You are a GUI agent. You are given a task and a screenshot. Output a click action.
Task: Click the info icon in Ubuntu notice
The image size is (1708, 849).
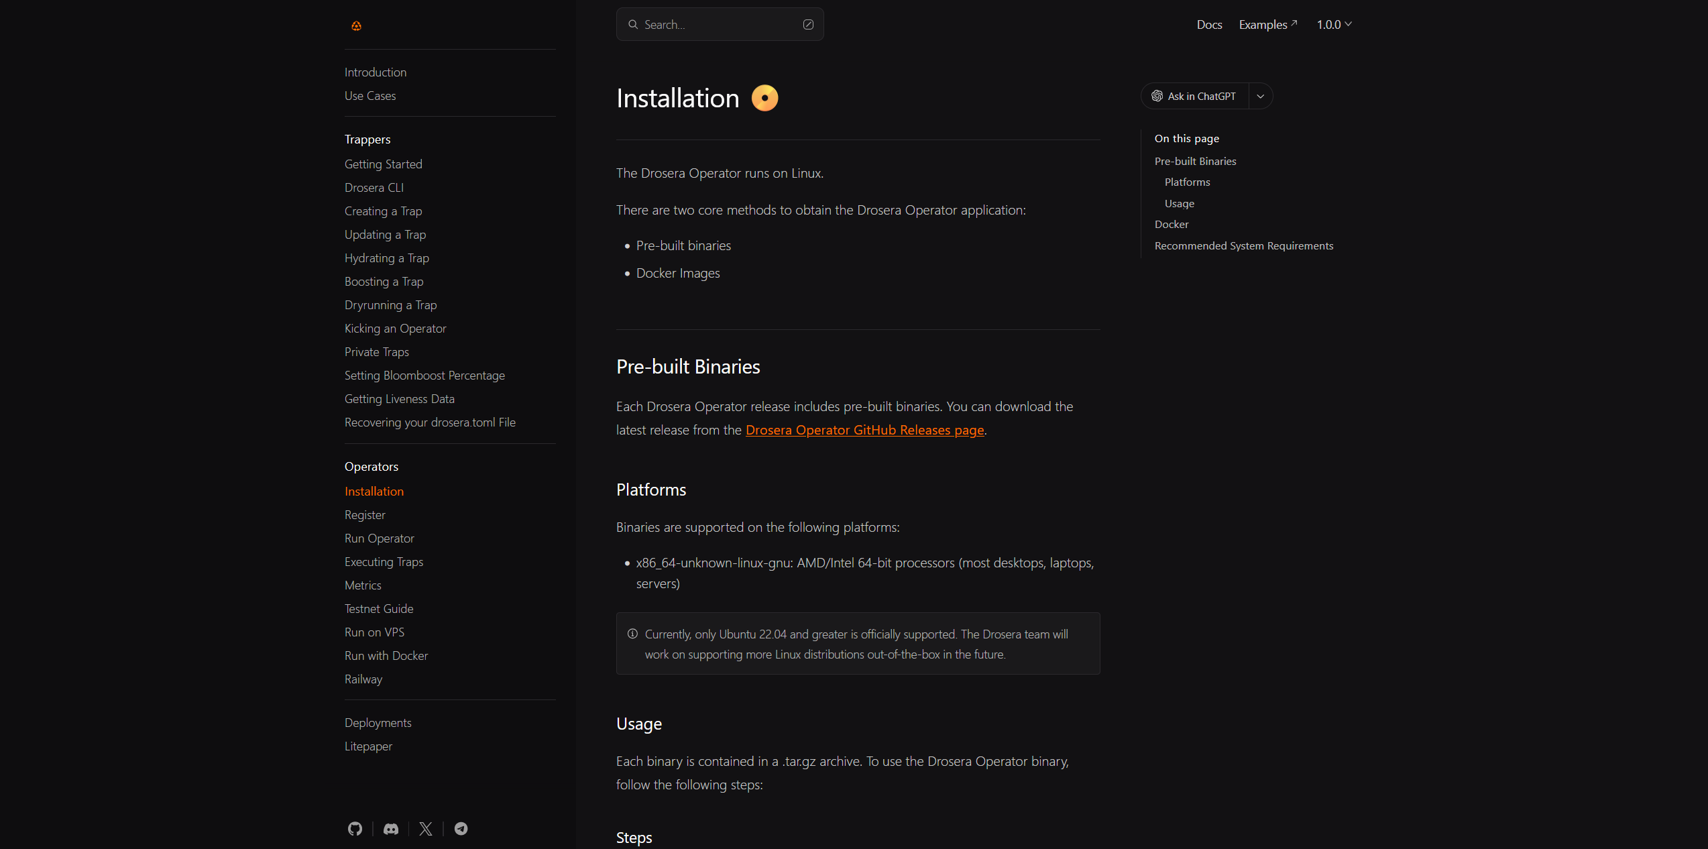[632, 634]
